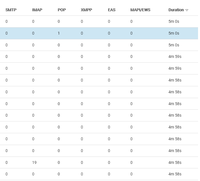Screen dimensions: 200x181
Task: Click the duration in the highlighted blue row
Action: point(174,33)
